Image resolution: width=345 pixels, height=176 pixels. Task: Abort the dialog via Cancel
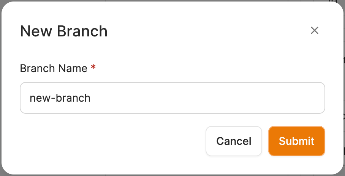pos(234,141)
